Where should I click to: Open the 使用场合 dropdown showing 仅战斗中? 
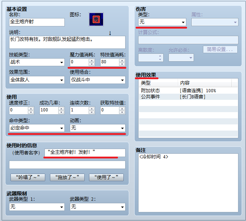(98, 80)
